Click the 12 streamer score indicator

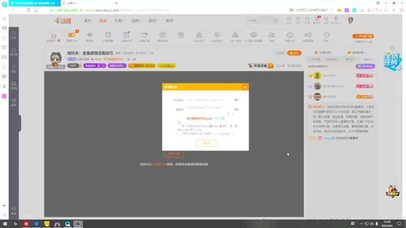(53, 37)
